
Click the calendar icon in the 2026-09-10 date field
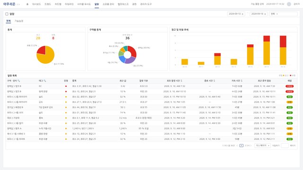tap(242, 14)
